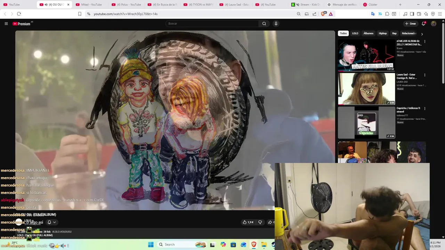Select the Hiphop filter chip
Viewport: 445px width, 250px height.
[x=383, y=33]
